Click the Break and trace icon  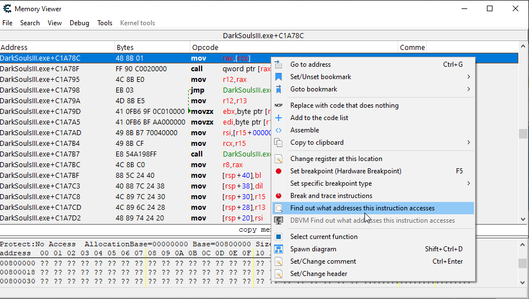(279, 196)
